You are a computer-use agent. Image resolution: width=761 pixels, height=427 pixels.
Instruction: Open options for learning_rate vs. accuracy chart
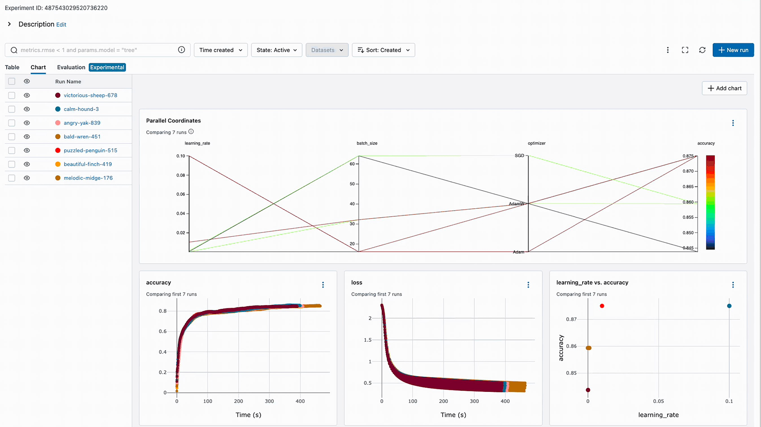(733, 285)
